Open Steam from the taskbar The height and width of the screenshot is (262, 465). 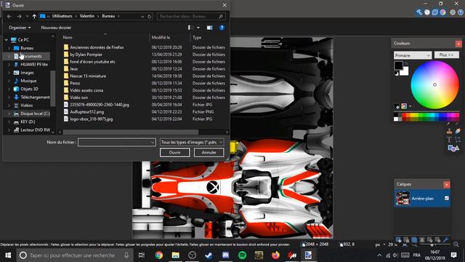click(x=209, y=255)
